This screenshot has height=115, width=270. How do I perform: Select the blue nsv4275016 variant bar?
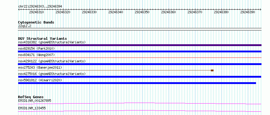[x=140, y=77]
